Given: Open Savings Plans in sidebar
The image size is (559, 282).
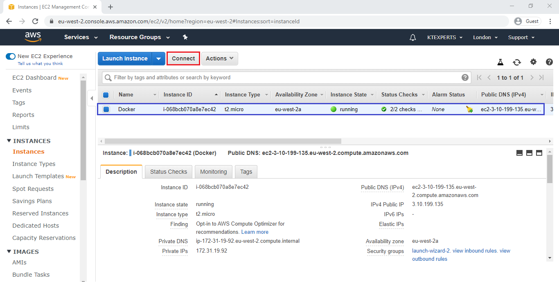Looking at the screenshot, I should click(32, 201).
